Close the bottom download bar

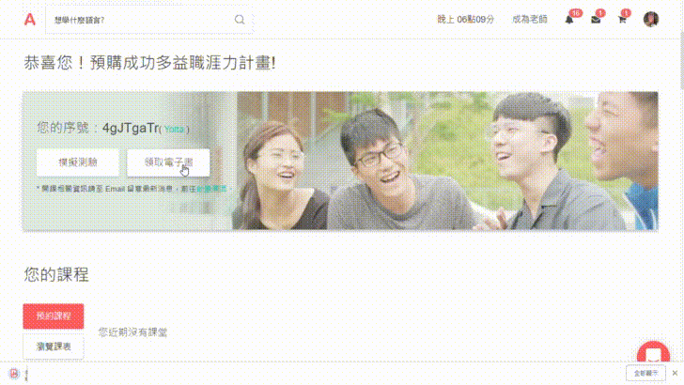pyautogui.click(x=675, y=373)
